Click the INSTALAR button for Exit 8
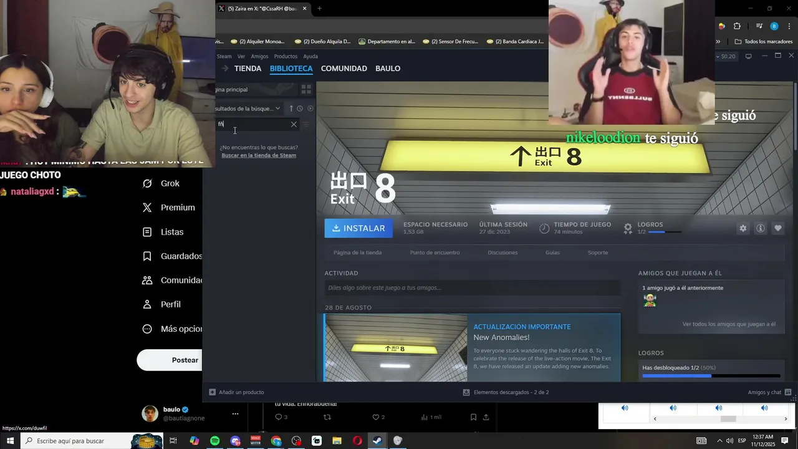This screenshot has height=449, width=798. 358,228
